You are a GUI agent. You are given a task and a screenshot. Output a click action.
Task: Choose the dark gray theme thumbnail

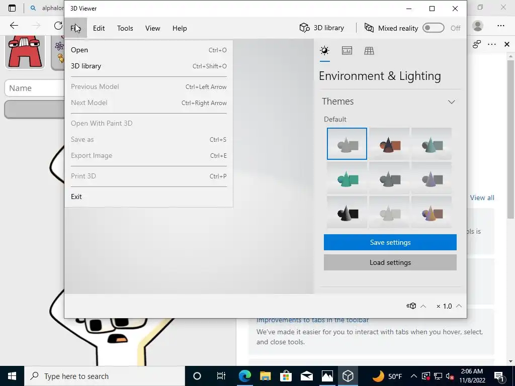(x=389, y=178)
